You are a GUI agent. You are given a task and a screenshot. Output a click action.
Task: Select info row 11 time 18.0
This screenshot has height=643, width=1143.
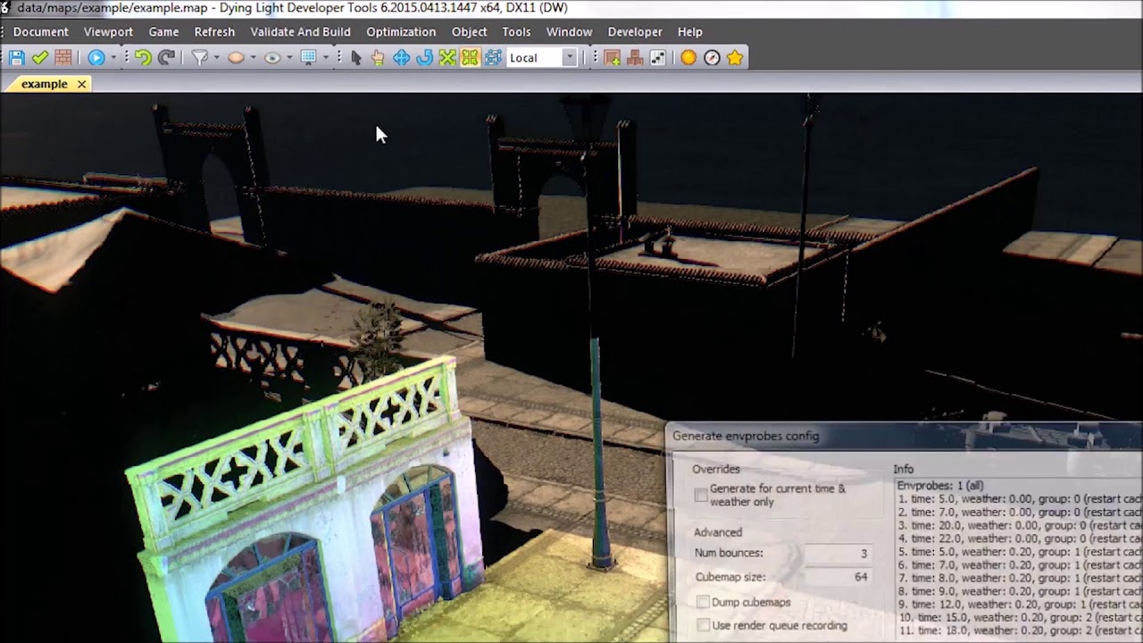click(x=1020, y=630)
